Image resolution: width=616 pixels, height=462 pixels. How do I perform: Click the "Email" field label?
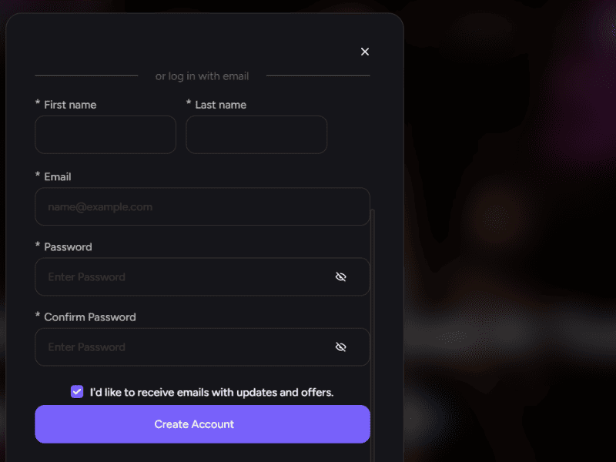[x=58, y=176]
